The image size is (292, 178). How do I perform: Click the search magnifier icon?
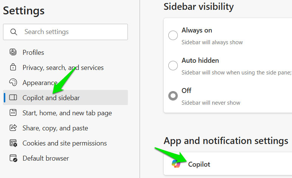[x=14, y=32]
